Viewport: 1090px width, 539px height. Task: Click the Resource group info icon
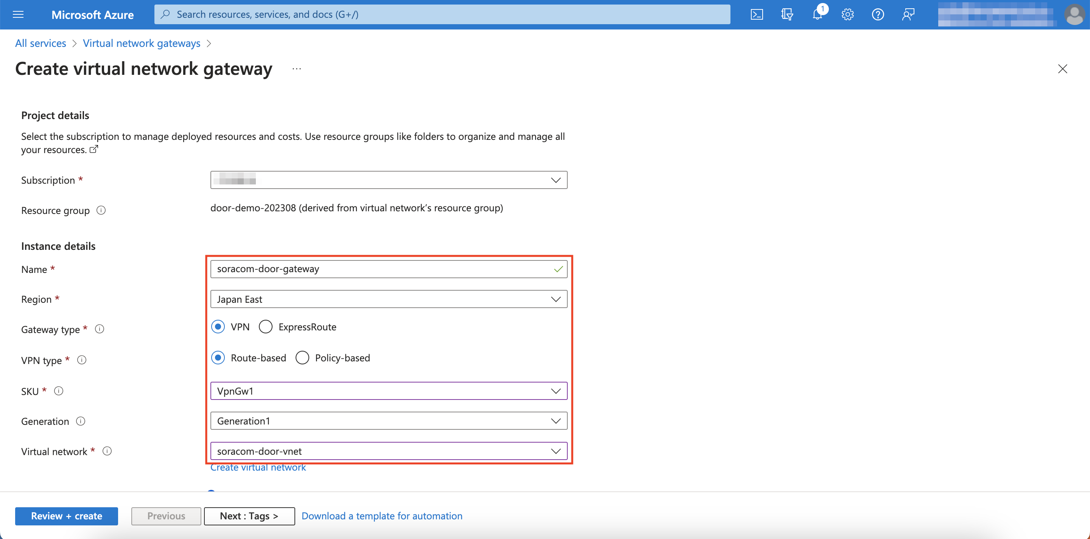(101, 210)
